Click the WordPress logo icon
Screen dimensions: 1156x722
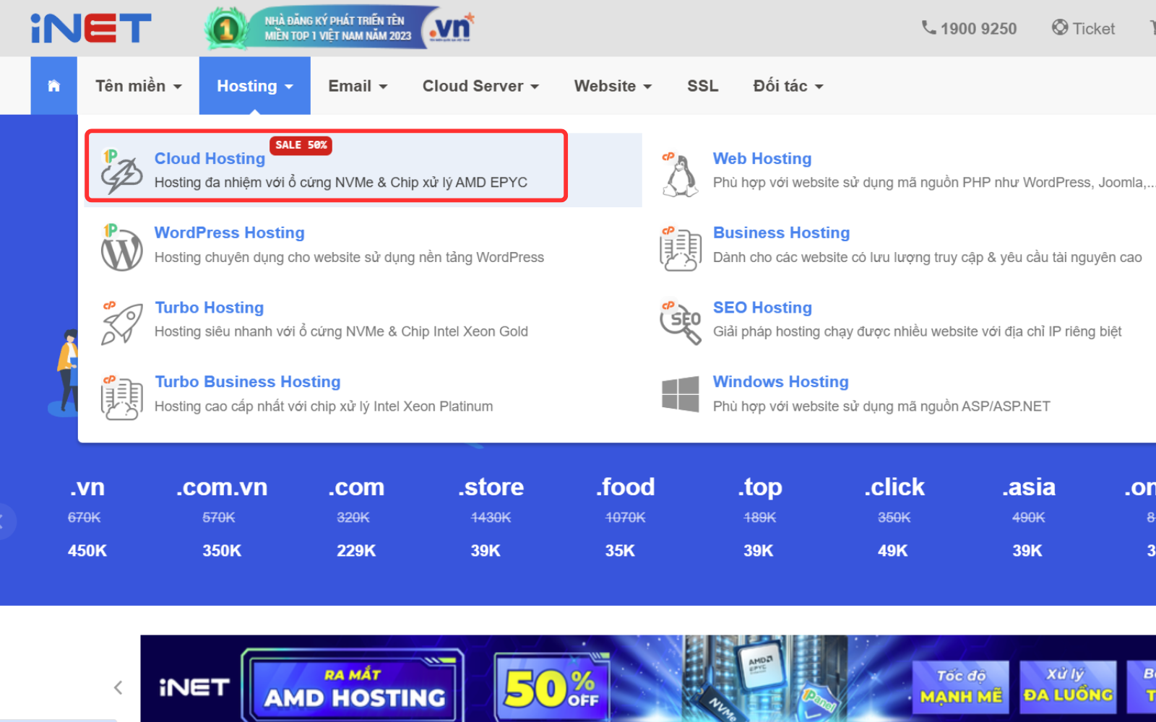[x=121, y=248]
